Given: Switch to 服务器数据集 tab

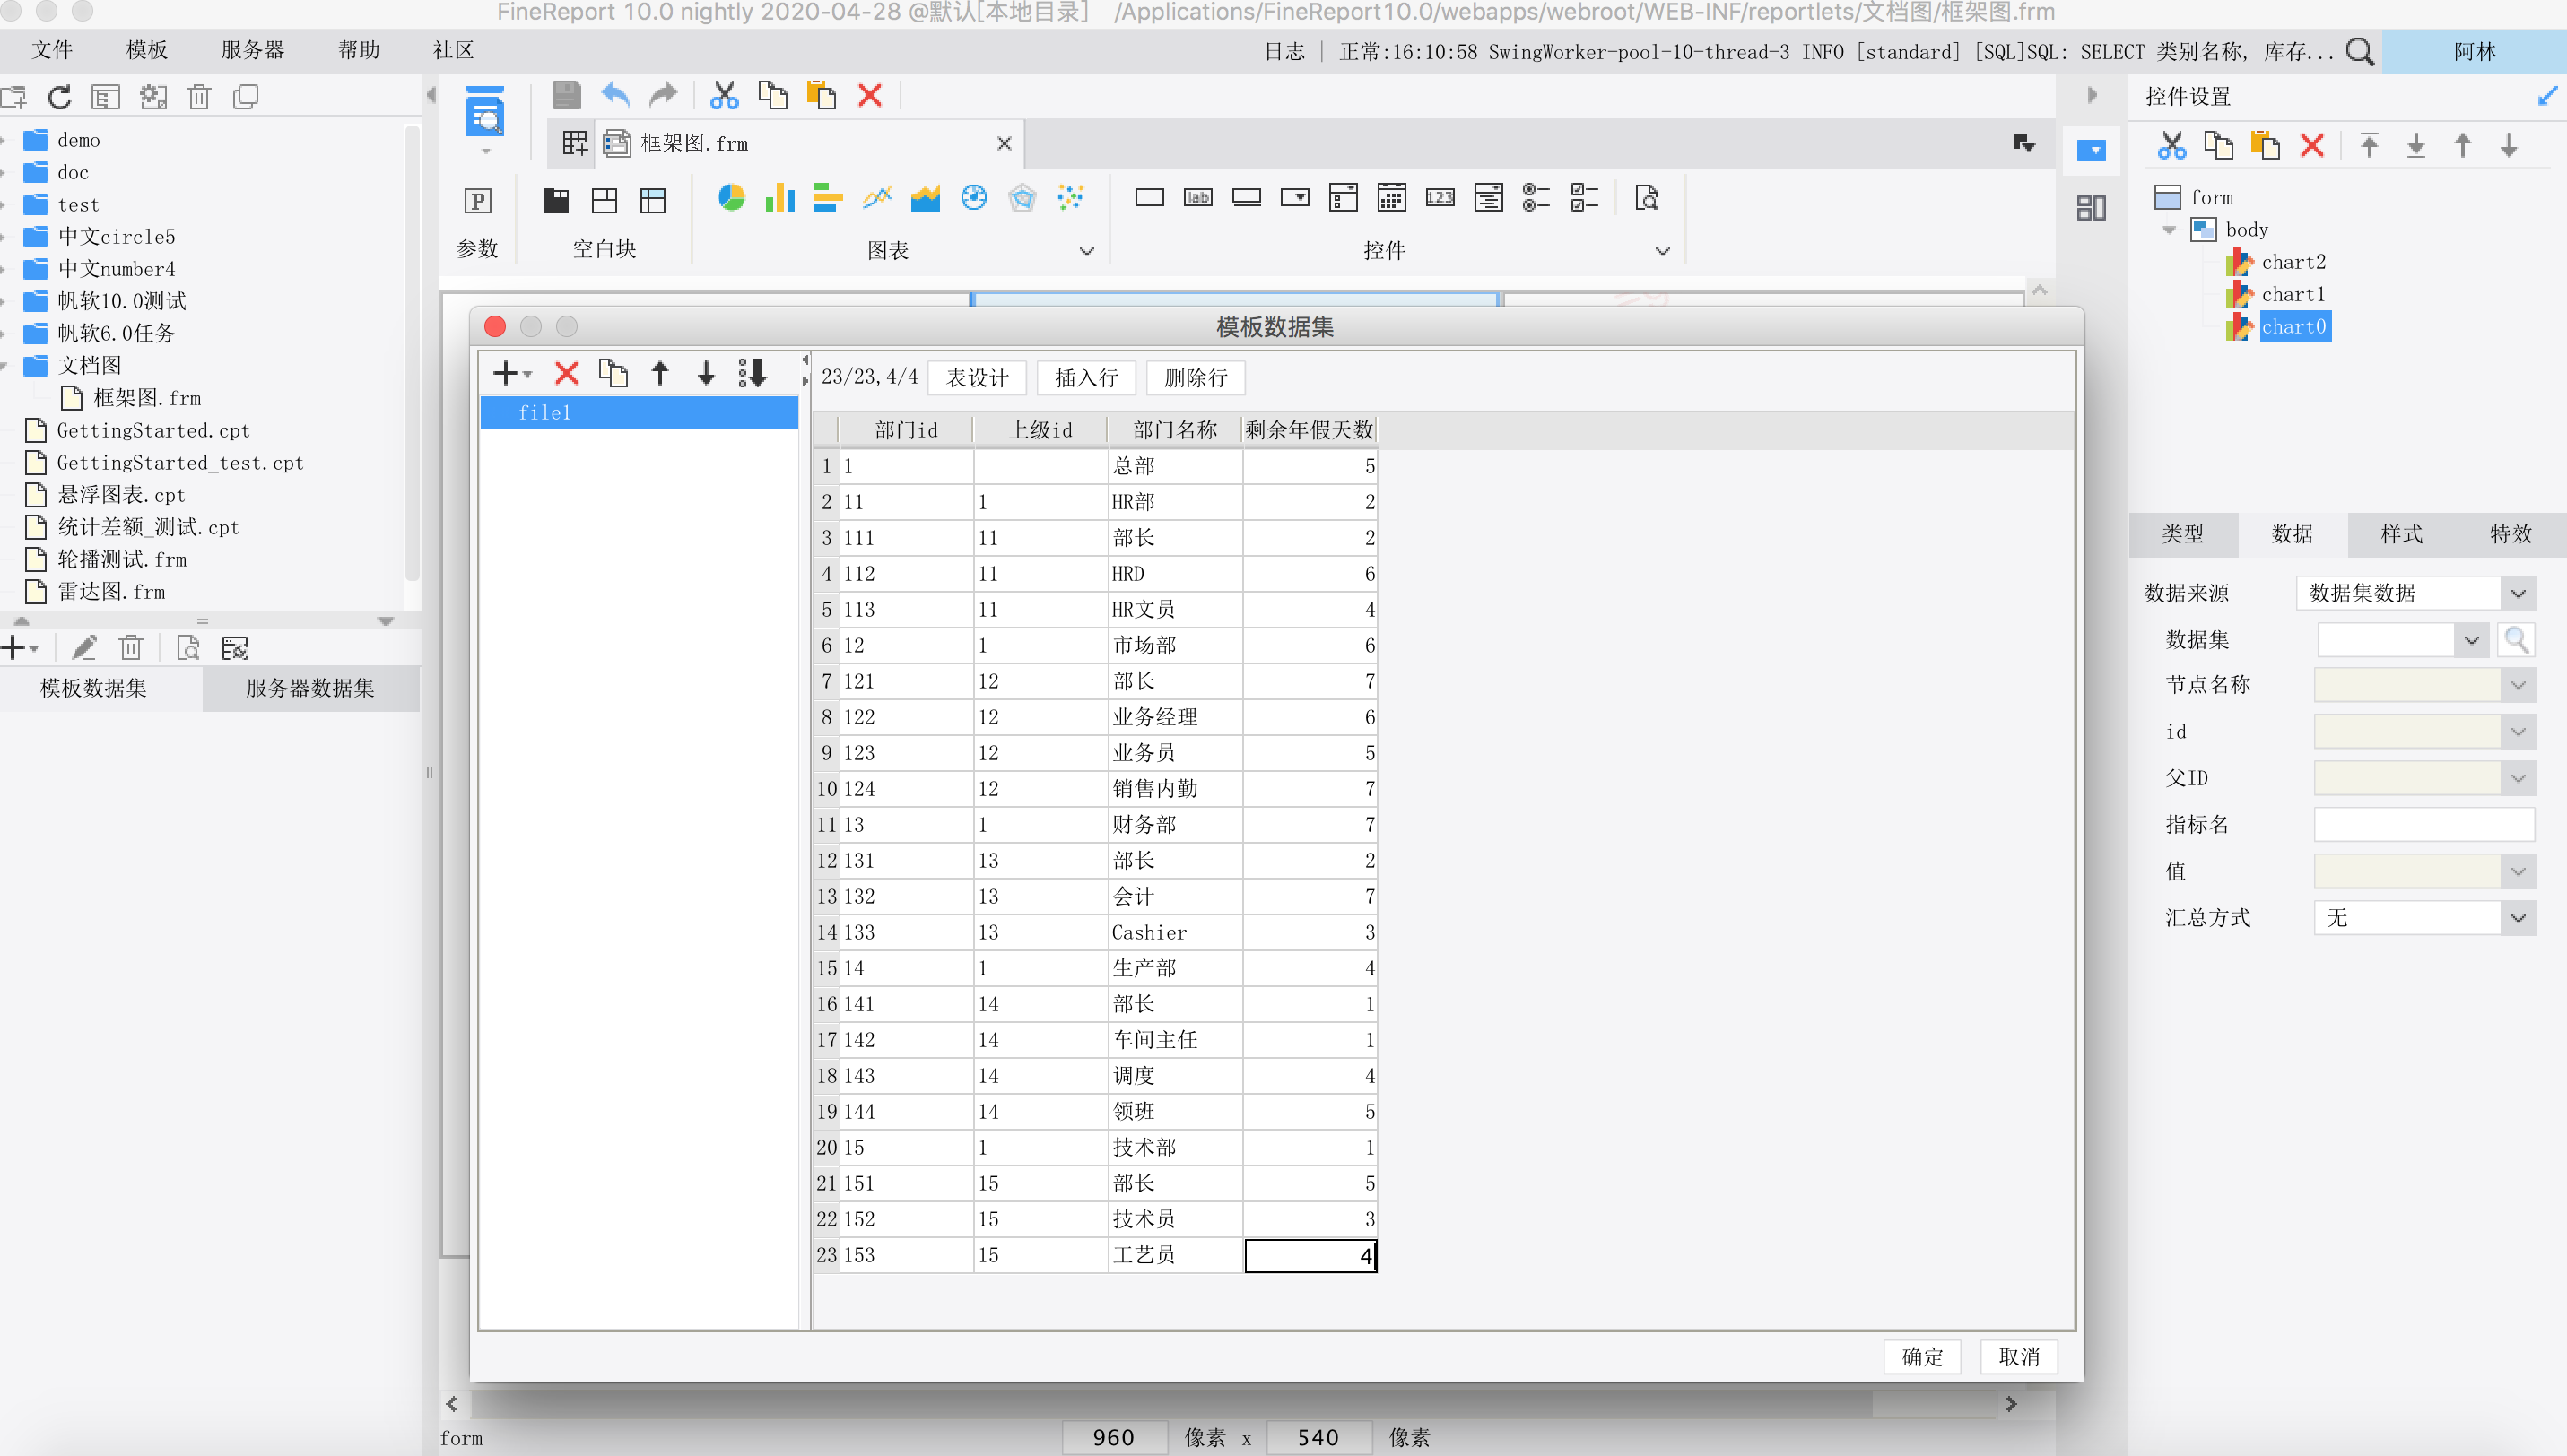Looking at the screenshot, I should pyautogui.click(x=310, y=688).
